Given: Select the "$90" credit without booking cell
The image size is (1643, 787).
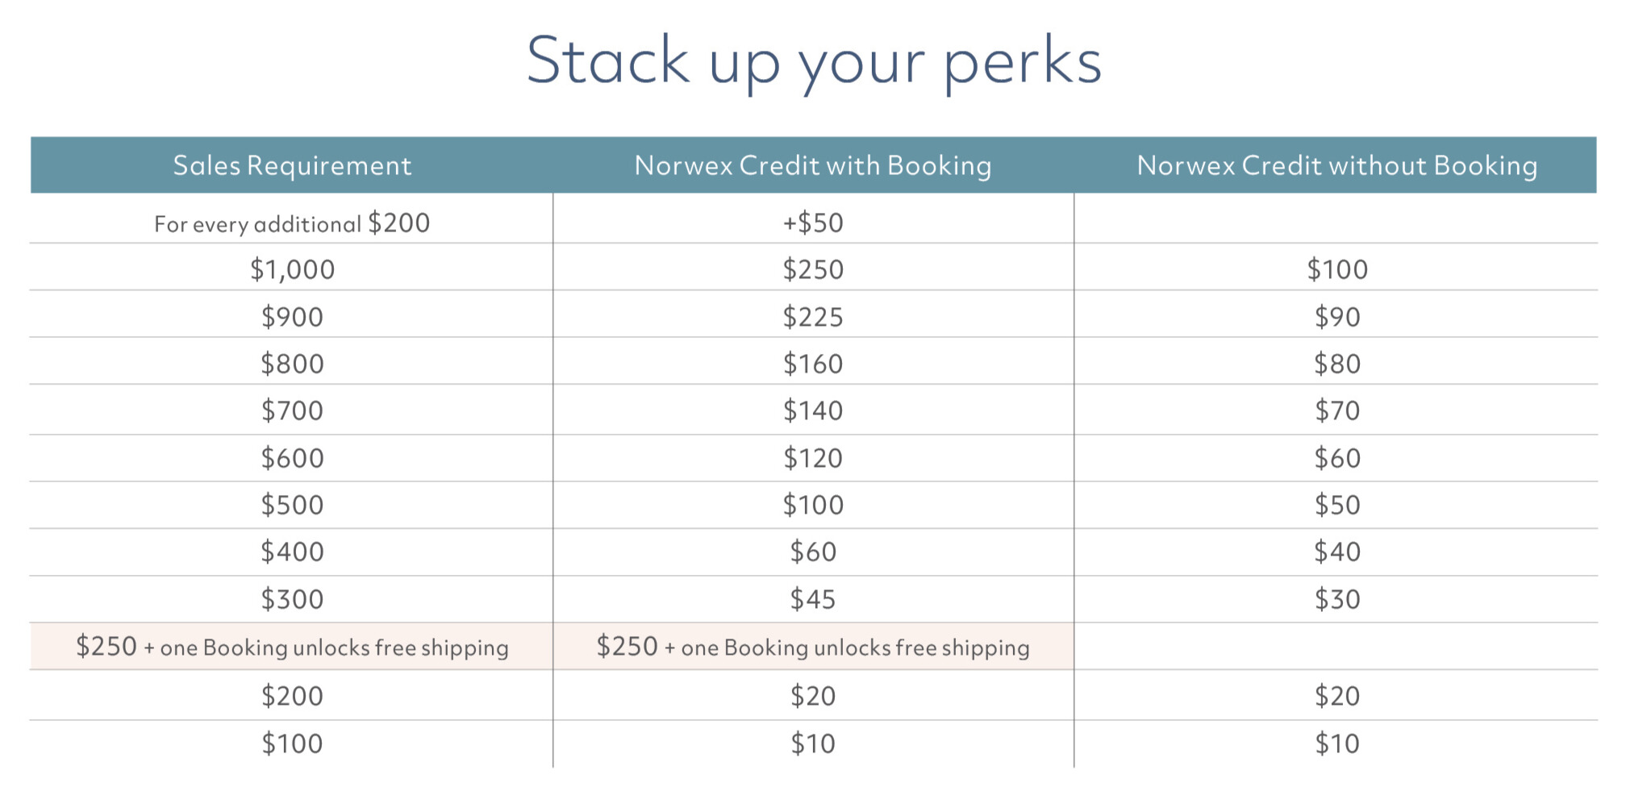Looking at the screenshot, I should tap(1337, 317).
